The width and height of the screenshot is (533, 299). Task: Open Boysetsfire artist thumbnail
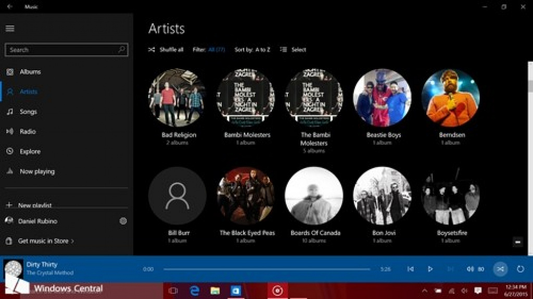pos(450,196)
